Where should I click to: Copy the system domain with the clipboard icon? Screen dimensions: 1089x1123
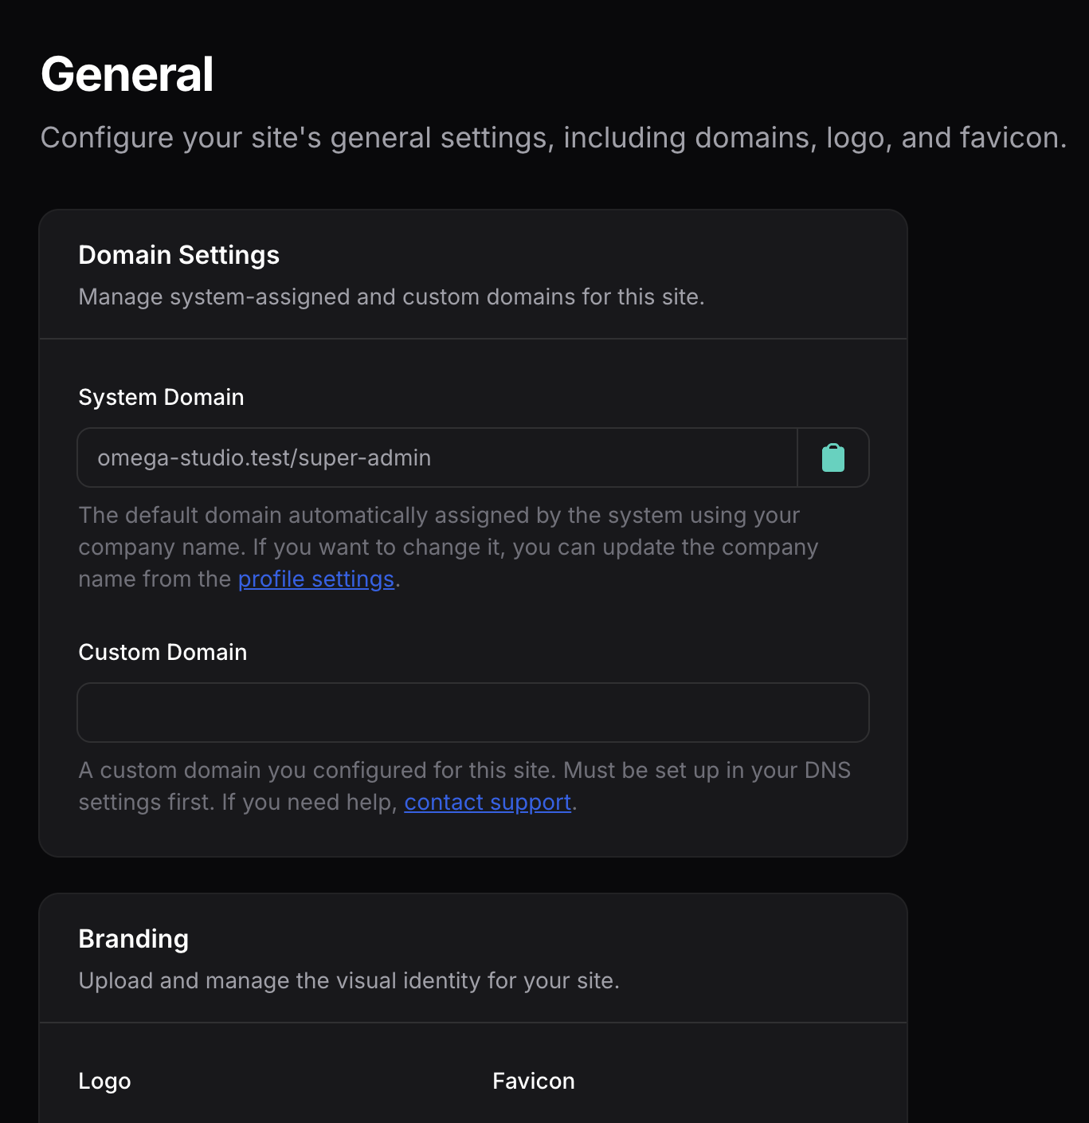[x=832, y=457]
